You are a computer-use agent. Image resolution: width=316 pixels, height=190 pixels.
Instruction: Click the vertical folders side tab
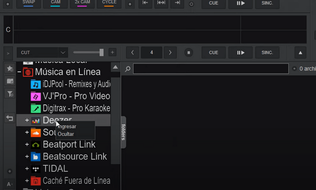click(124, 132)
